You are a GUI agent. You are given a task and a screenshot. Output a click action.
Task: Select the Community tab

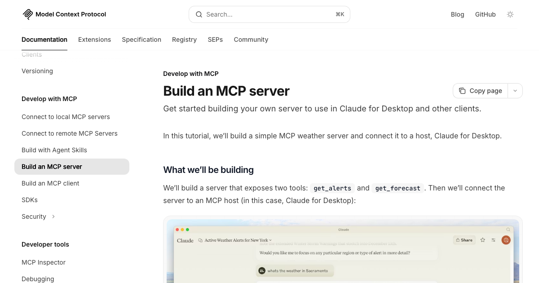[251, 40]
